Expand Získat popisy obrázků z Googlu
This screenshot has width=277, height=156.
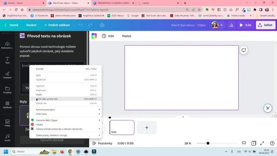tap(65, 135)
